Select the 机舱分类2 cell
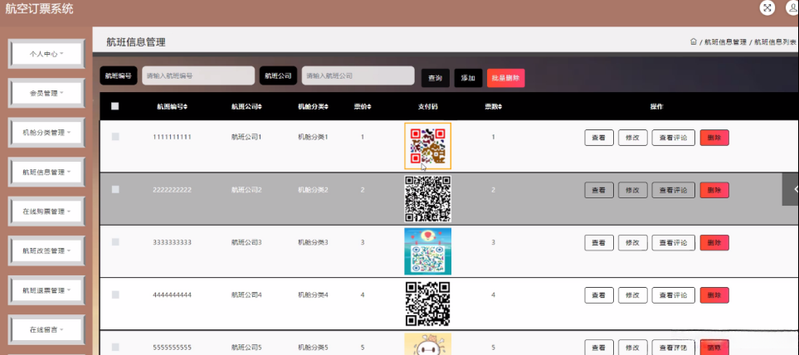Viewport: 799px width, 355px height. tap(313, 190)
